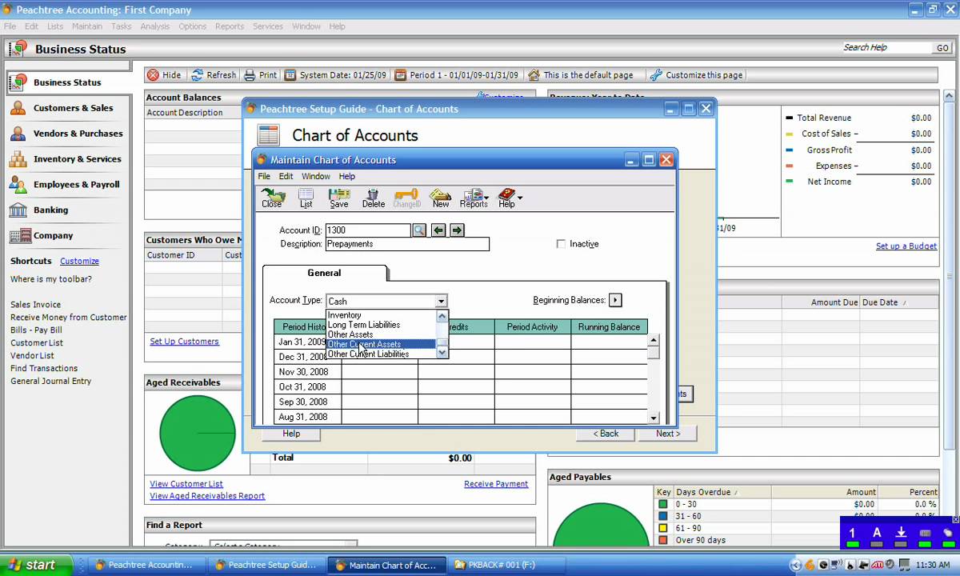The height and width of the screenshot is (576, 960).
Task: Click in the Description field showing Prepayments
Action: (x=407, y=244)
